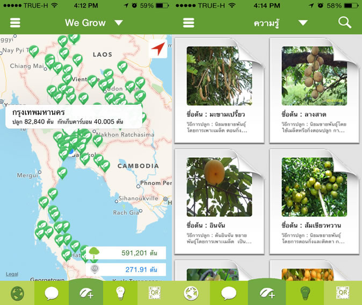Tap the CAMBODIA map label
362x305 pixels.
[138, 166]
